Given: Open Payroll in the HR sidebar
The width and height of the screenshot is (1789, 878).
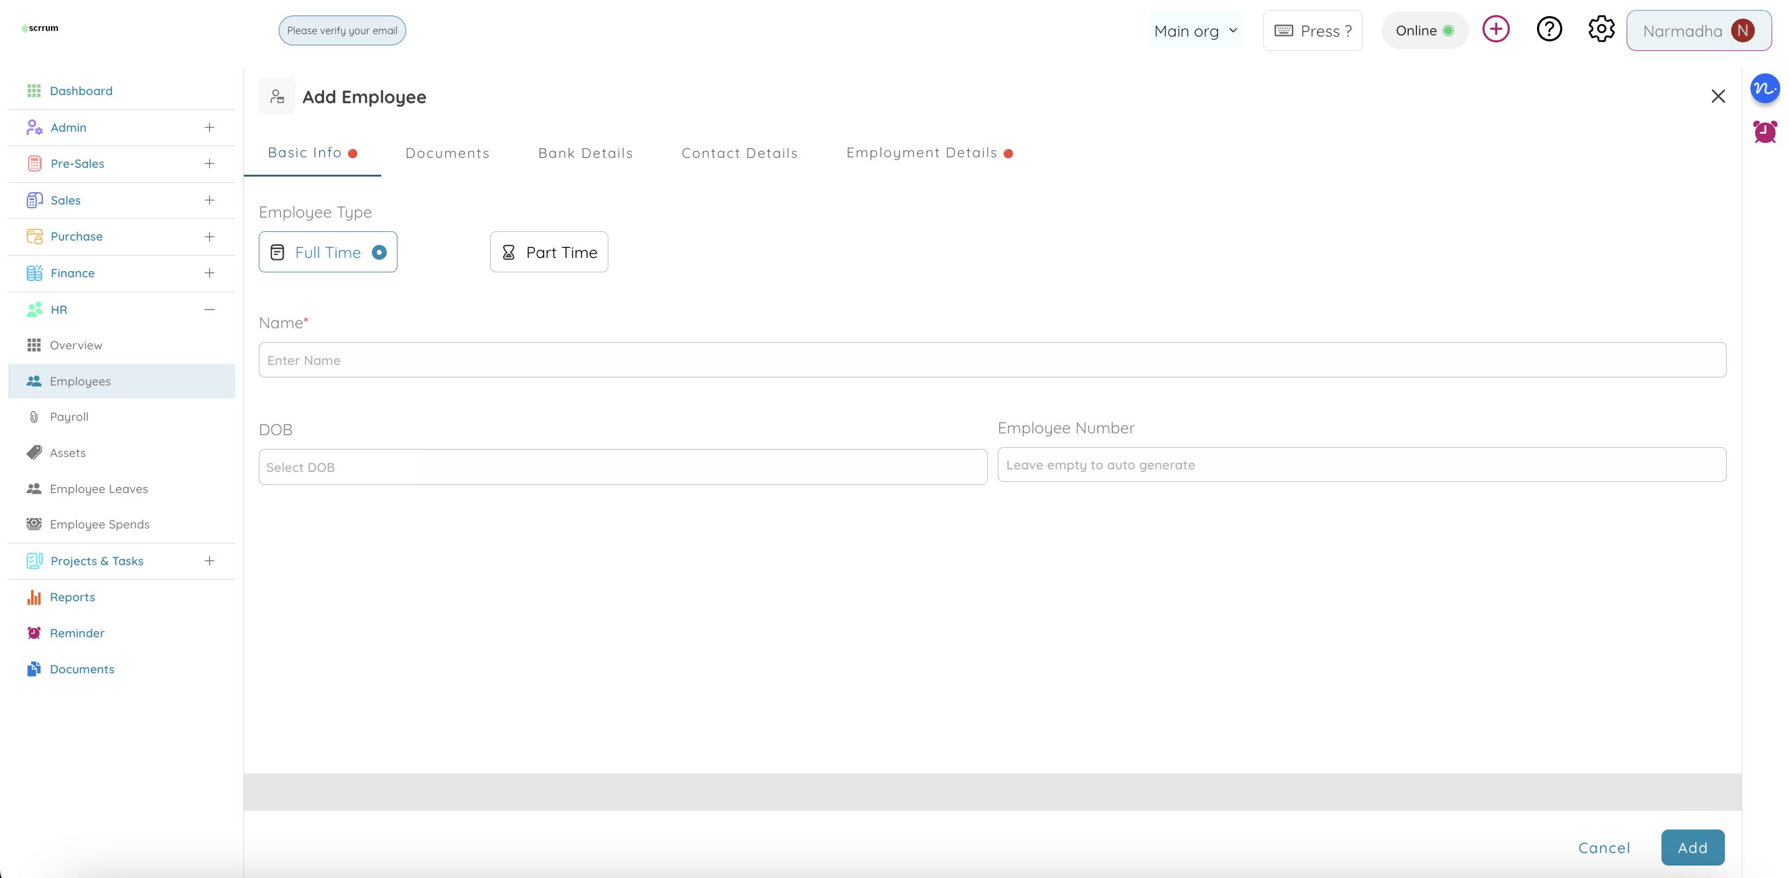Looking at the screenshot, I should pos(69,417).
